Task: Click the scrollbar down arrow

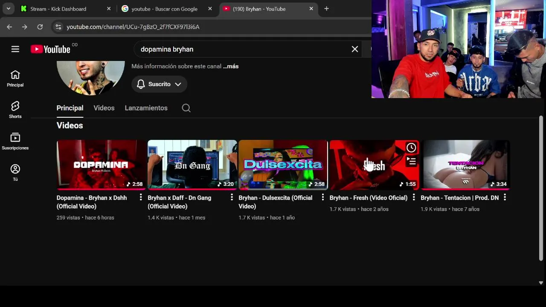Action: point(541,283)
